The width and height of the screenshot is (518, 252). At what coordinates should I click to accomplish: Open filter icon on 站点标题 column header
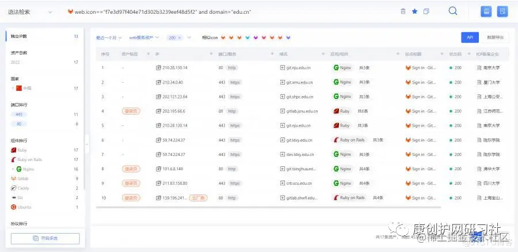click(x=442, y=54)
